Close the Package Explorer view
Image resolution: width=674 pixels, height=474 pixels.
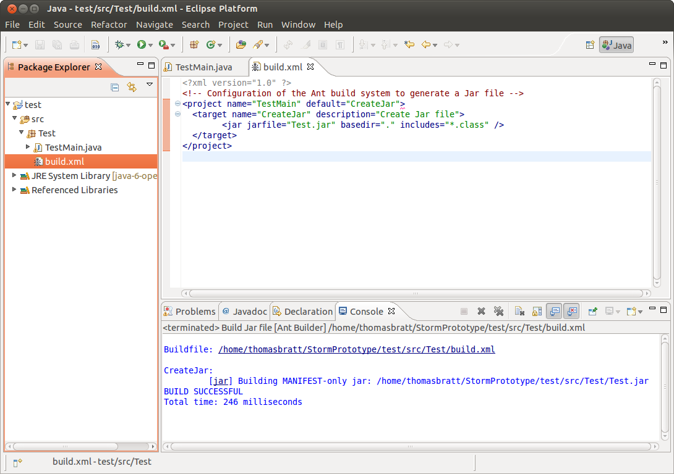click(98, 67)
